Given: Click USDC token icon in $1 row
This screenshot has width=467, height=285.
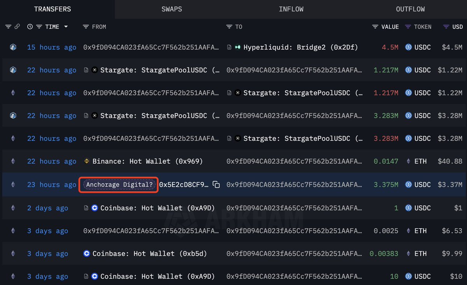Looking at the screenshot, I should [x=409, y=208].
